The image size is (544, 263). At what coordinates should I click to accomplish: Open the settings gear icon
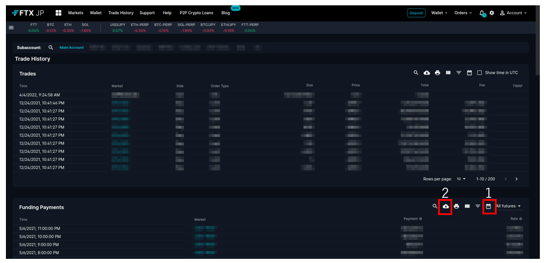tap(491, 13)
